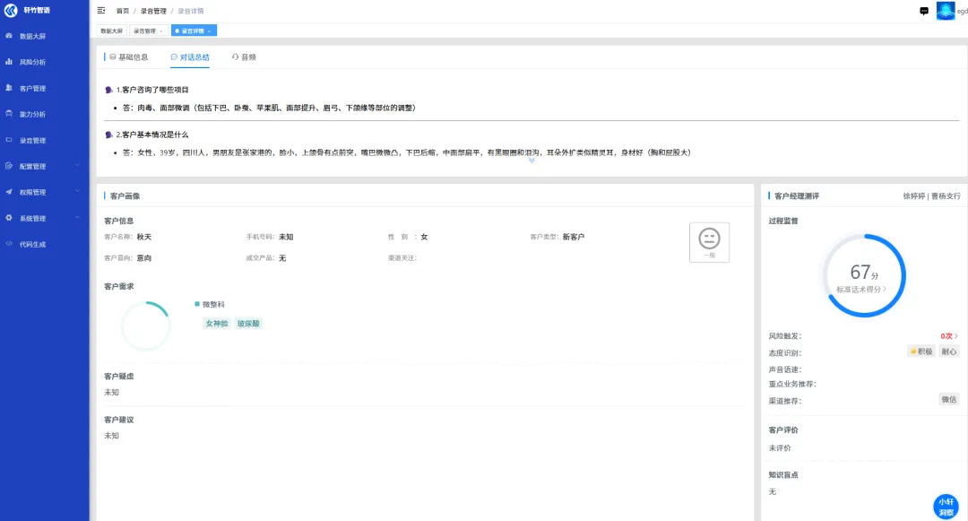The image size is (968, 521).
Task: Expand the dialogue summary with double-chevron arrow
Action: click(x=532, y=161)
